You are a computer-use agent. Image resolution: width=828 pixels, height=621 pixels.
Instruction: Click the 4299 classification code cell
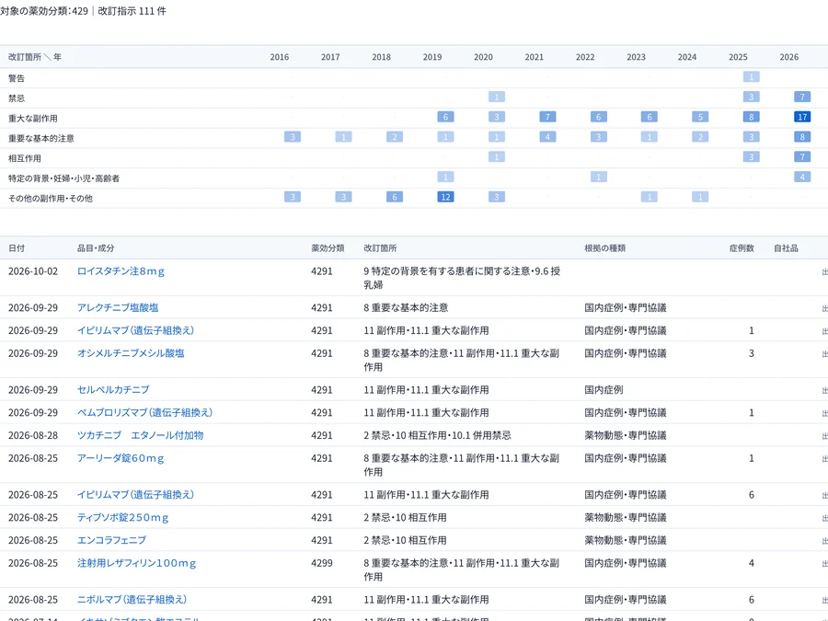coord(322,563)
